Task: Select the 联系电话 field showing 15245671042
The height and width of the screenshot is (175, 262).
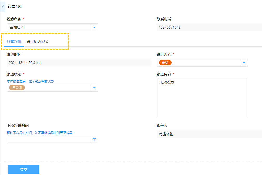Action: coord(209,27)
